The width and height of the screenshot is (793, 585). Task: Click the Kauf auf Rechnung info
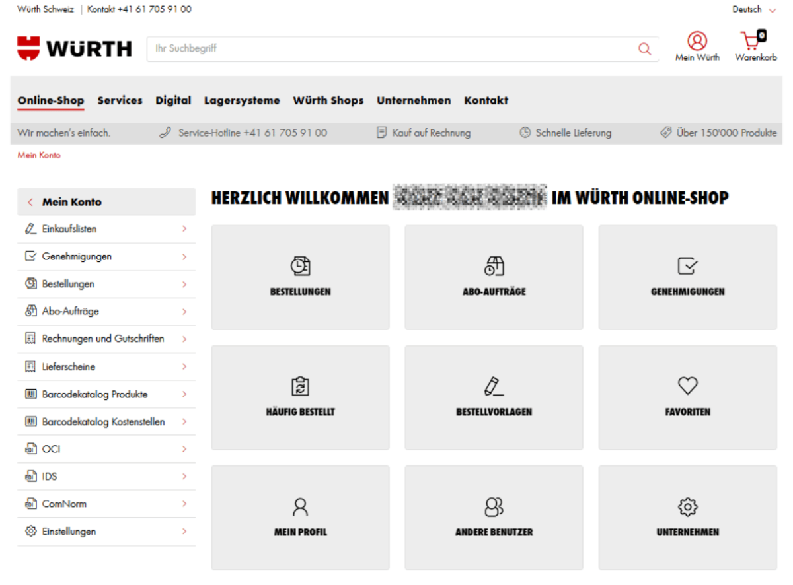(x=424, y=133)
